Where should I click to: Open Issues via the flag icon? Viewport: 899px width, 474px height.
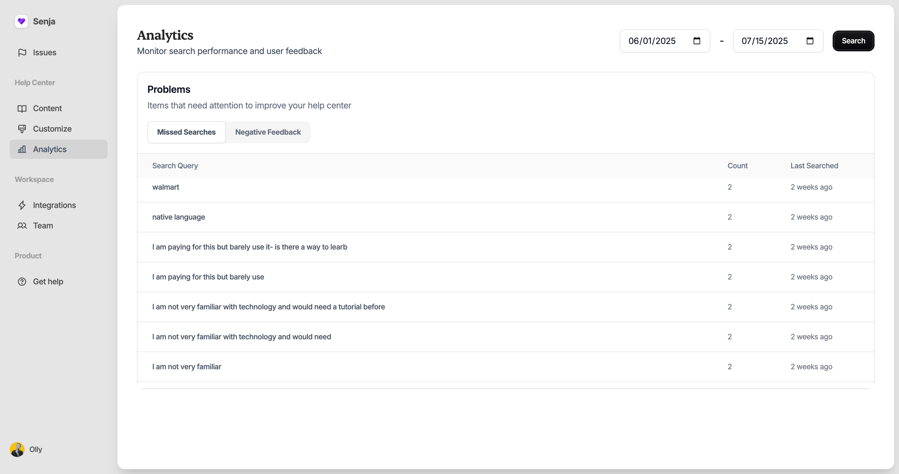click(22, 52)
